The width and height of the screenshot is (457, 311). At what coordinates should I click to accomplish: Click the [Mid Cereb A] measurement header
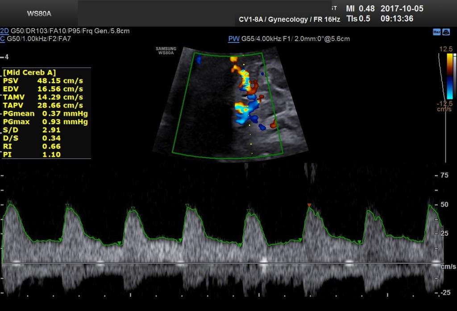[x=29, y=73]
